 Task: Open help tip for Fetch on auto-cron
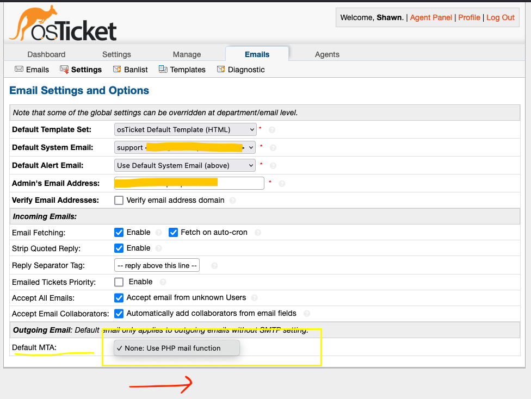click(x=258, y=233)
